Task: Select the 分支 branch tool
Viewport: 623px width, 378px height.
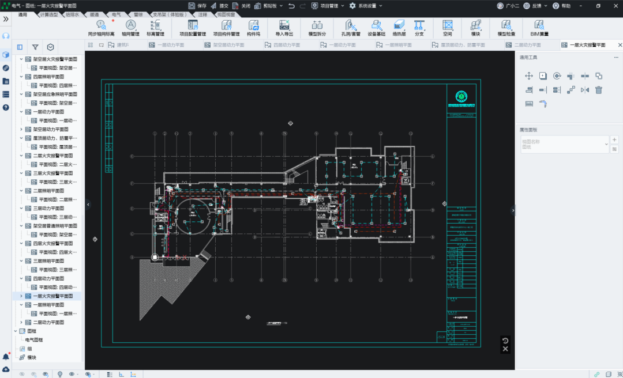Action: (x=419, y=28)
